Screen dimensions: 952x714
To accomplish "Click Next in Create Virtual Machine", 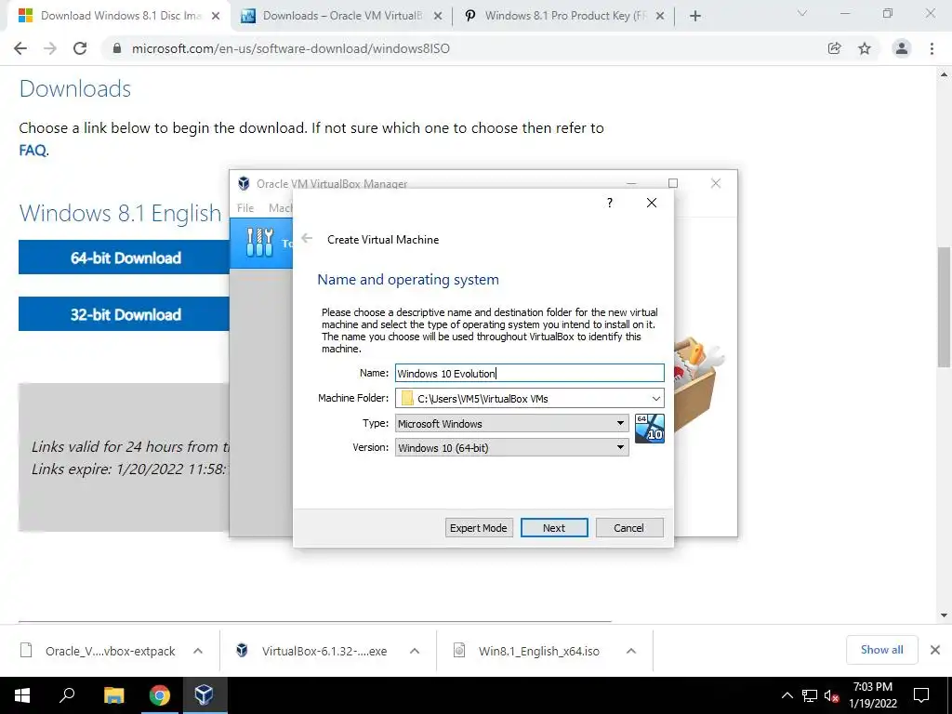I will [x=554, y=528].
